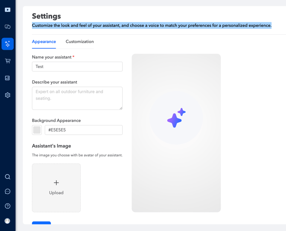Screen dimensions: 286x231
Task: Click the description box resize handle
Action: (121, 108)
